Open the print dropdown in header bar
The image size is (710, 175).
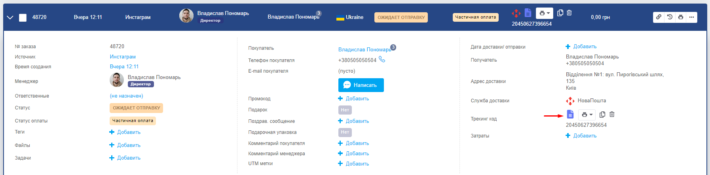(x=545, y=13)
